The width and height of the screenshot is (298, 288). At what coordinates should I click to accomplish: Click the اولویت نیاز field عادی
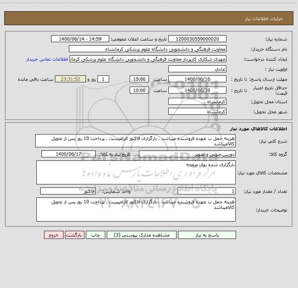pos(197,69)
